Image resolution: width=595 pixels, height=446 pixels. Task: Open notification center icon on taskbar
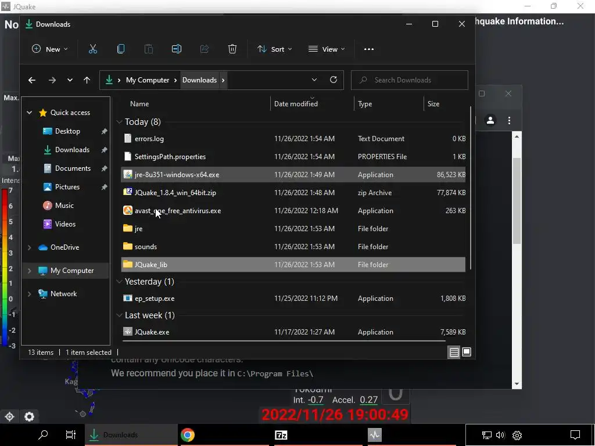(x=575, y=434)
